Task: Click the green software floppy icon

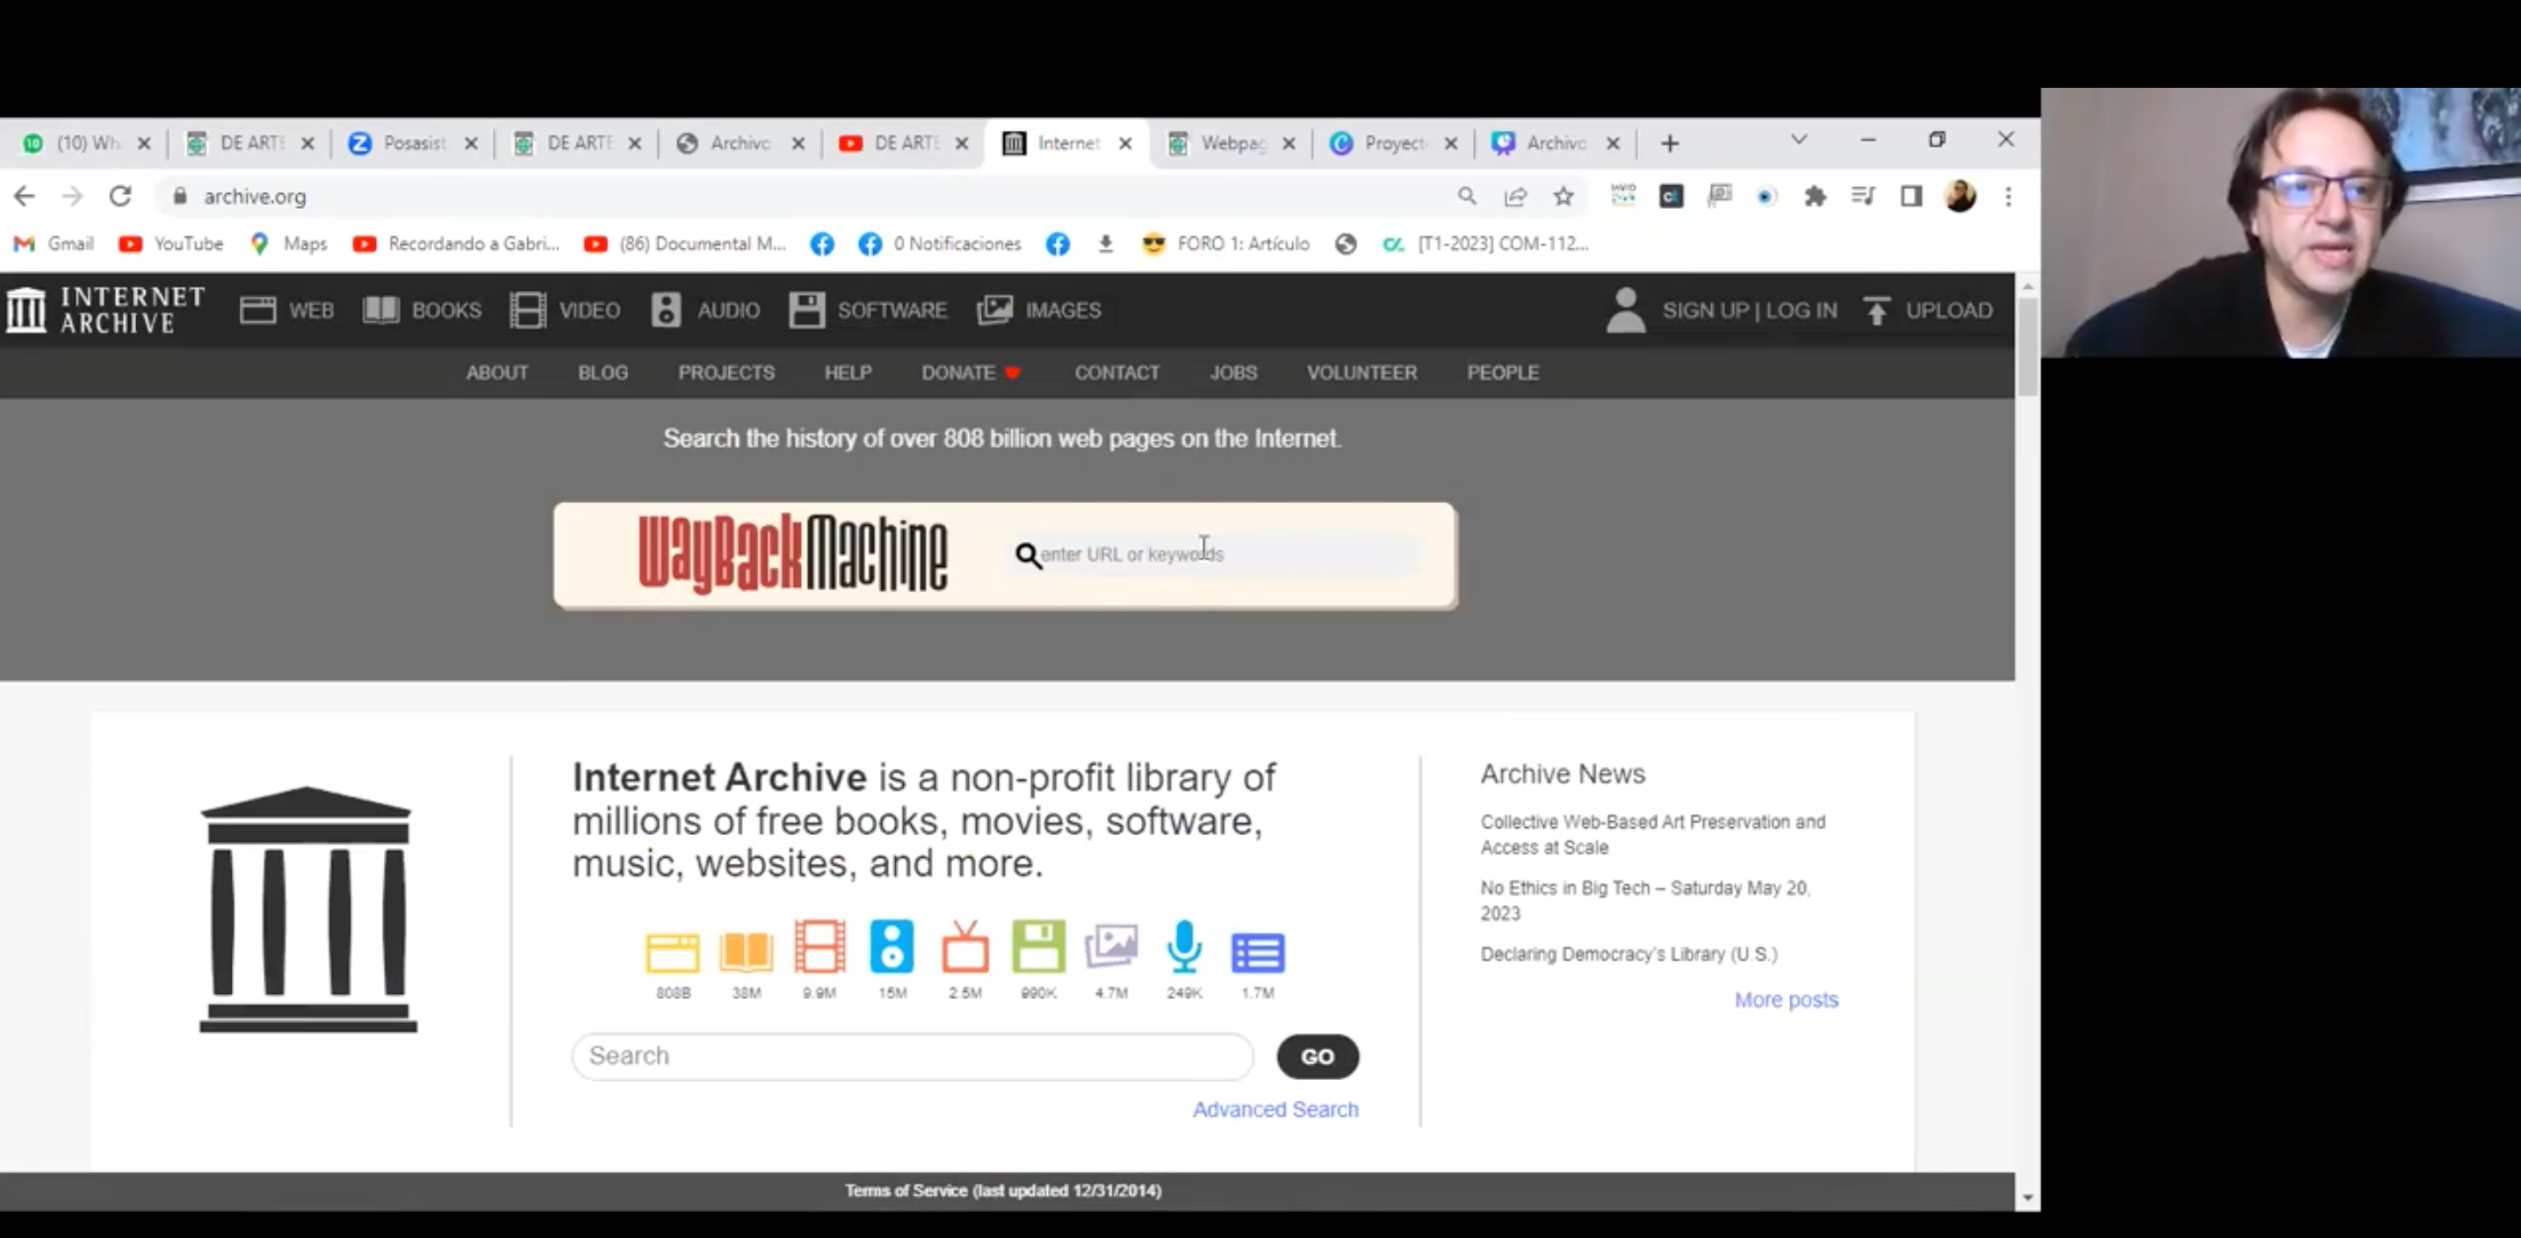Action: (1038, 946)
